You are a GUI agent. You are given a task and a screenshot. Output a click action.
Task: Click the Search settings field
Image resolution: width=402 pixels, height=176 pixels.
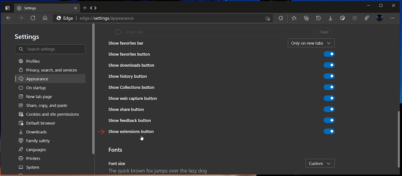coord(50,49)
